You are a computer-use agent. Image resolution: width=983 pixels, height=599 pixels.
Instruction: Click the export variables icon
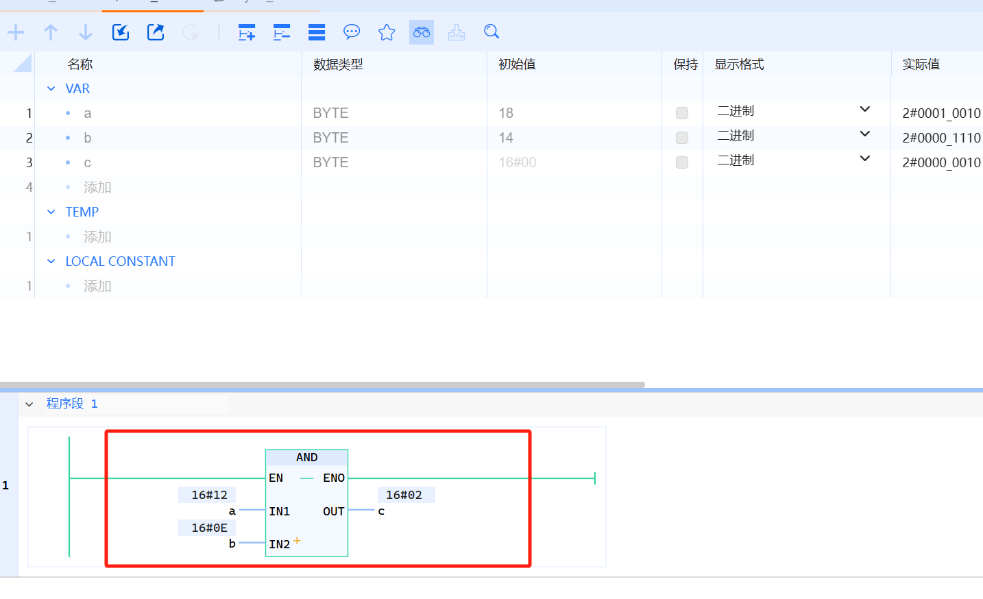(x=156, y=32)
